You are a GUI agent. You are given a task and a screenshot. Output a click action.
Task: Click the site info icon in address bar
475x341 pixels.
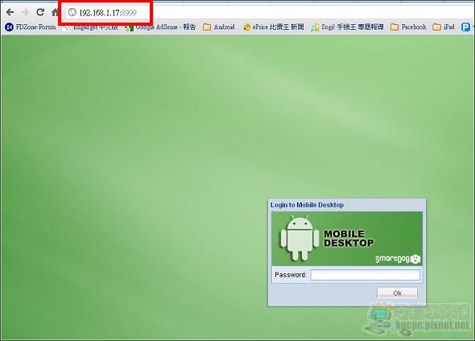coord(72,12)
